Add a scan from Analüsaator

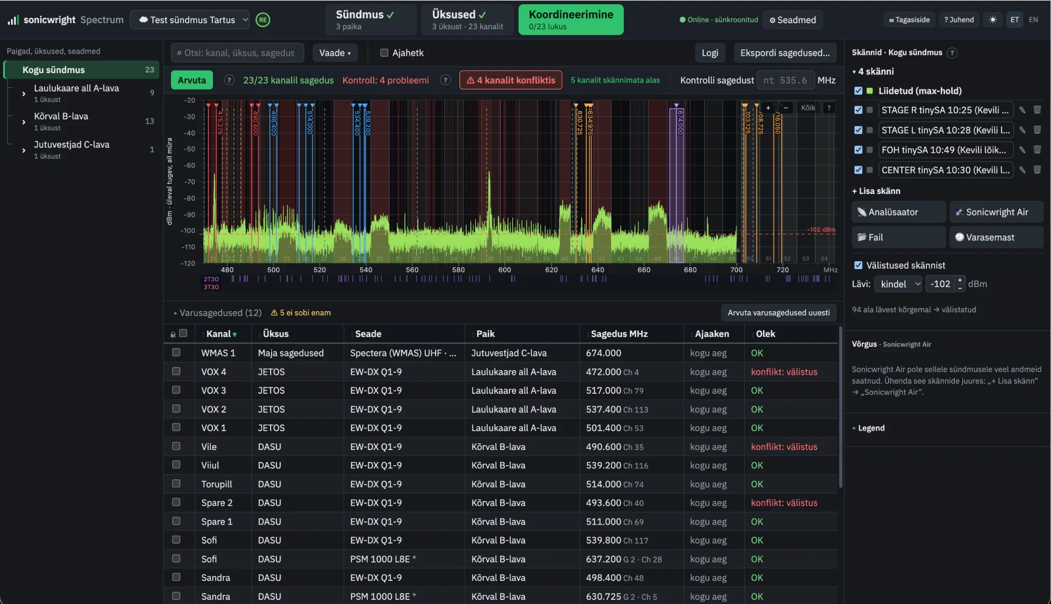[899, 212]
